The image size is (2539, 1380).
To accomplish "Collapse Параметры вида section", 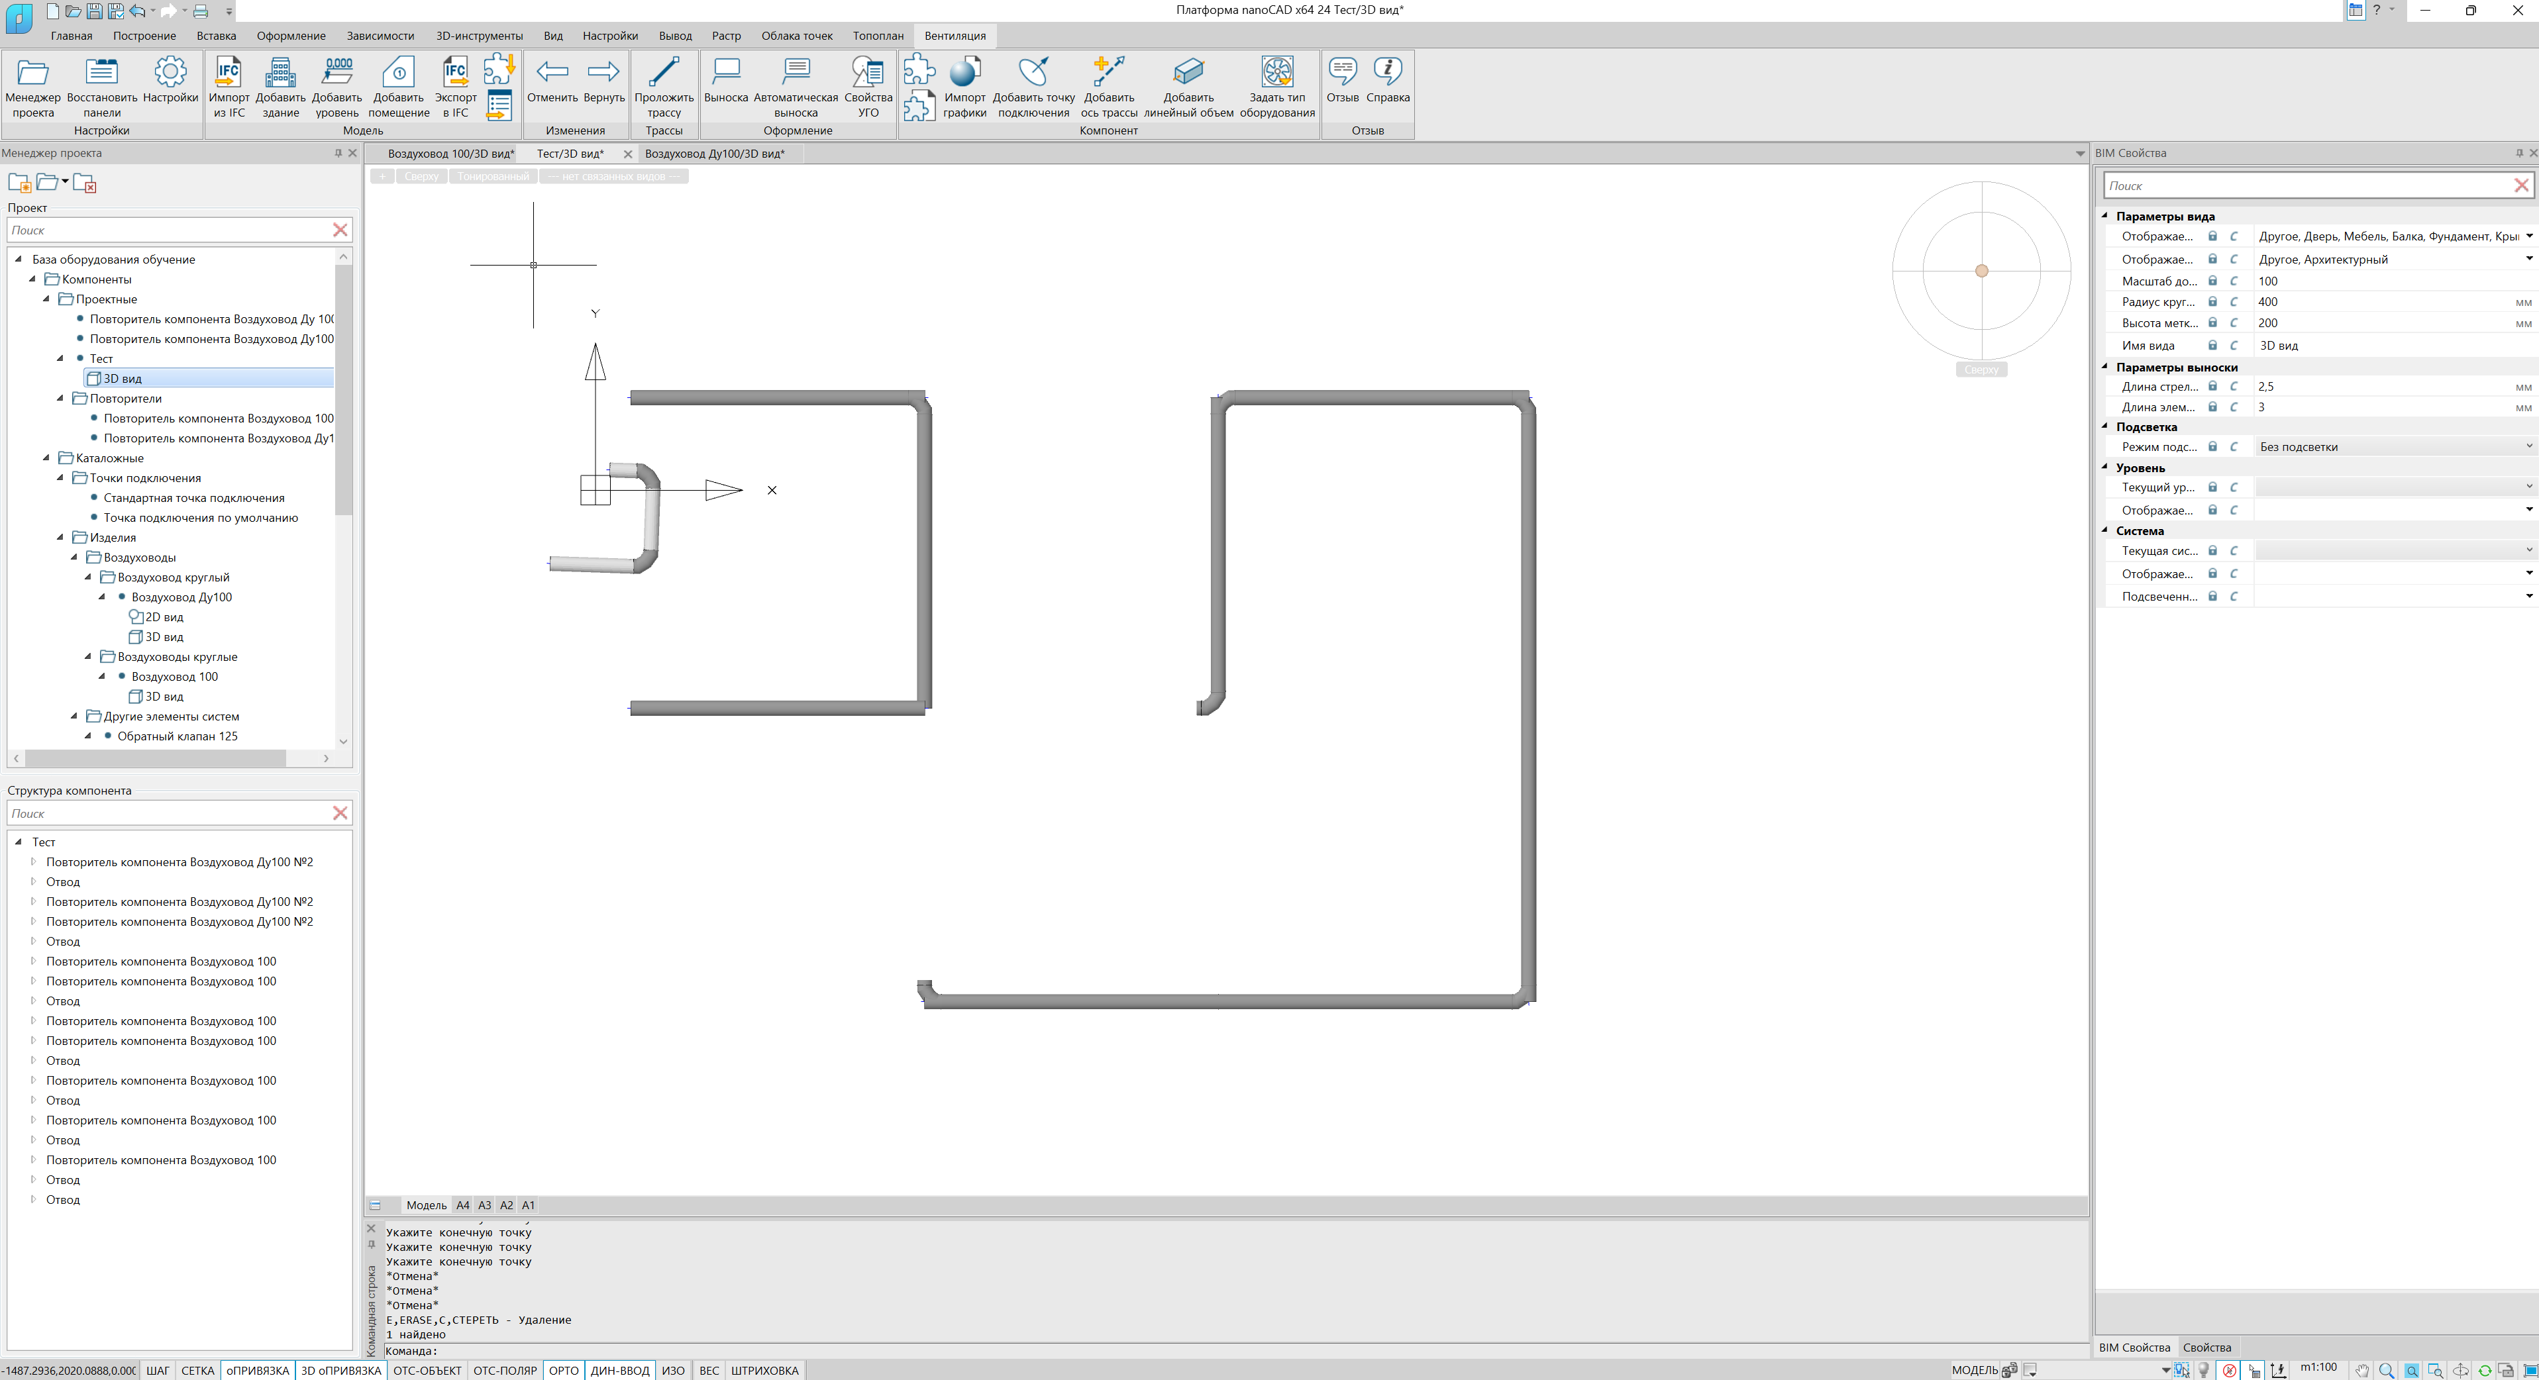I will coord(2105,216).
